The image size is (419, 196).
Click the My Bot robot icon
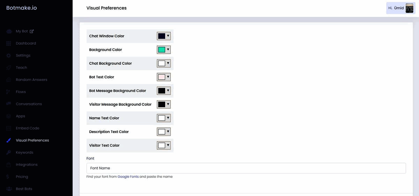[9, 31]
